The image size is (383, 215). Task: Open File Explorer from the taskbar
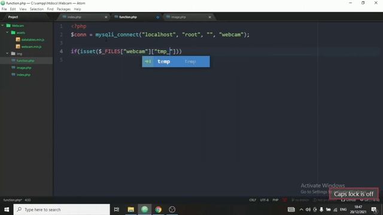click(130, 210)
